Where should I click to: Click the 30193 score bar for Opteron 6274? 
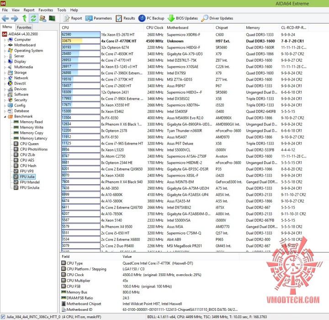[81, 47]
